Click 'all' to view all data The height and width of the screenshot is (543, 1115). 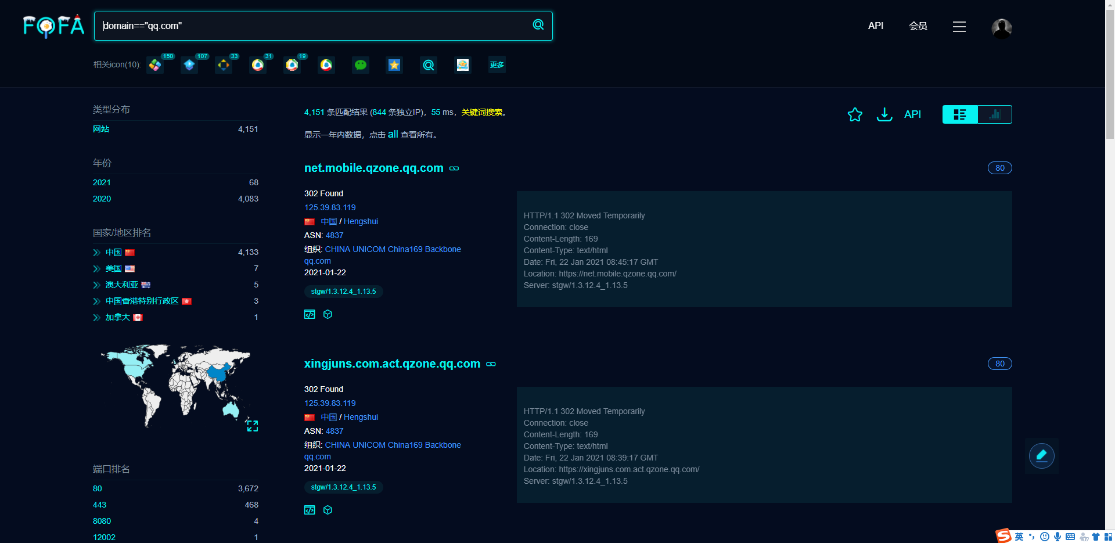coord(393,134)
